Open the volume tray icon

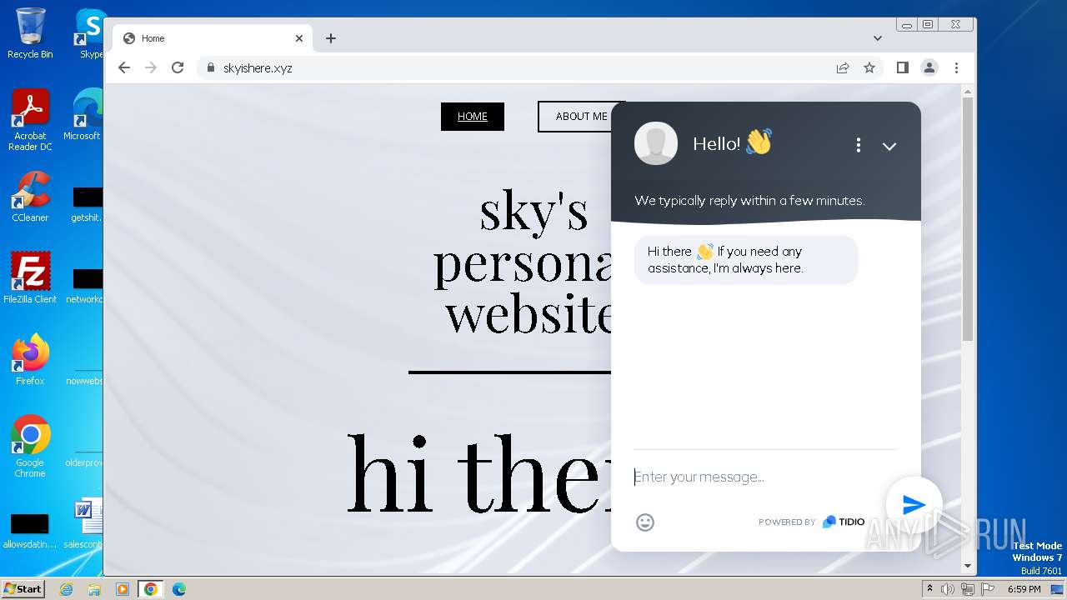tap(949, 589)
